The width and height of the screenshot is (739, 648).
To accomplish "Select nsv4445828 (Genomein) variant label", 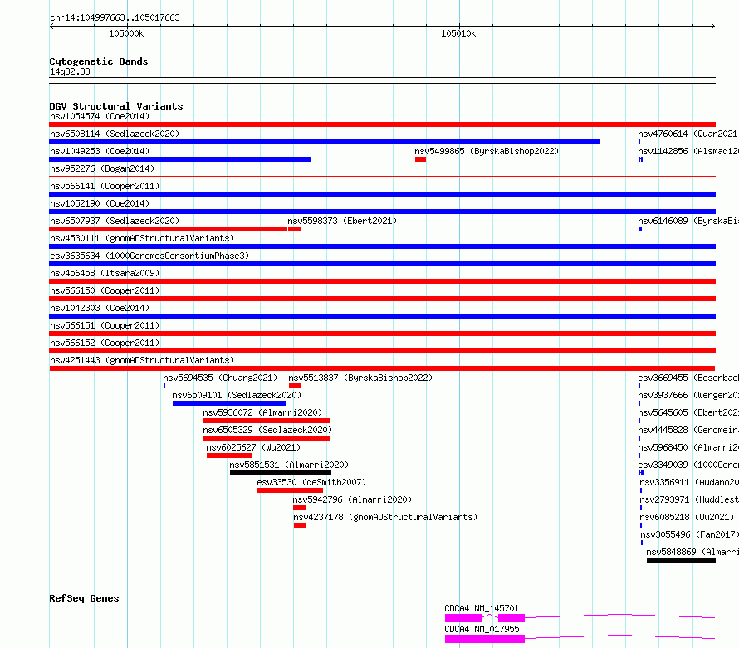I will click(688, 430).
